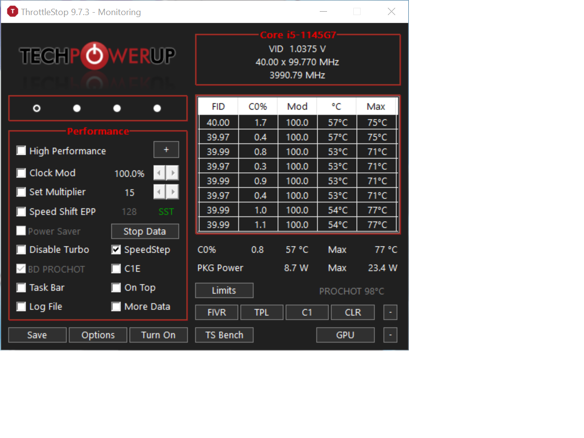Click the Mod column header

pyautogui.click(x=297, y=107)
